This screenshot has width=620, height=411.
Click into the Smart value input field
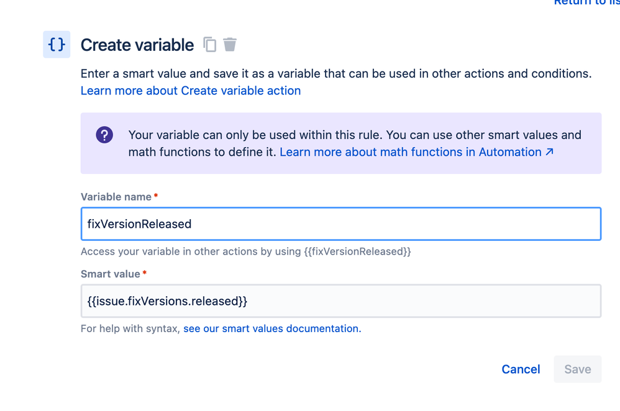pyautogui.click(x=340, y=301)
